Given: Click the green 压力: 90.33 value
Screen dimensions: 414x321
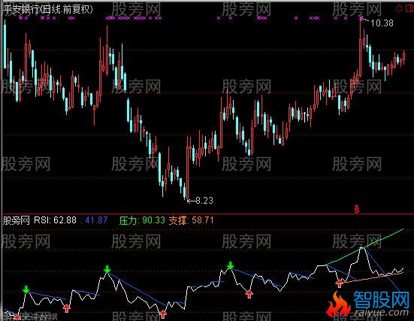Looking at the screenshot, I should [142, 220].
